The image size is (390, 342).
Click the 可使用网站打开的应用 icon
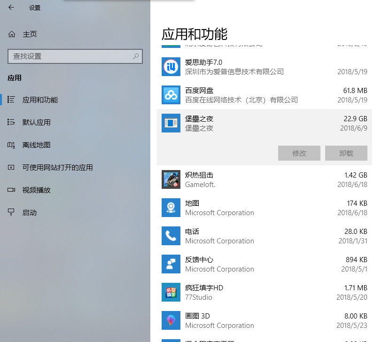tap(11, 167)
